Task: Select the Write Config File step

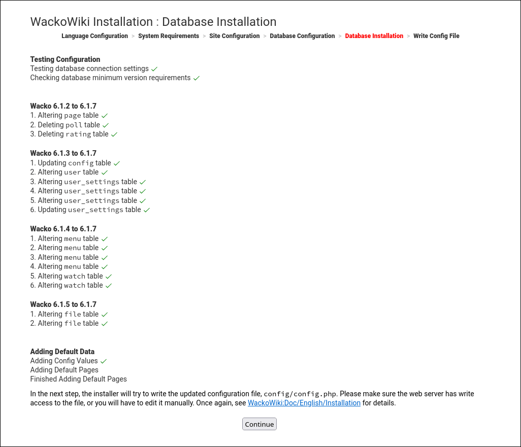Action: pos(436,36)
